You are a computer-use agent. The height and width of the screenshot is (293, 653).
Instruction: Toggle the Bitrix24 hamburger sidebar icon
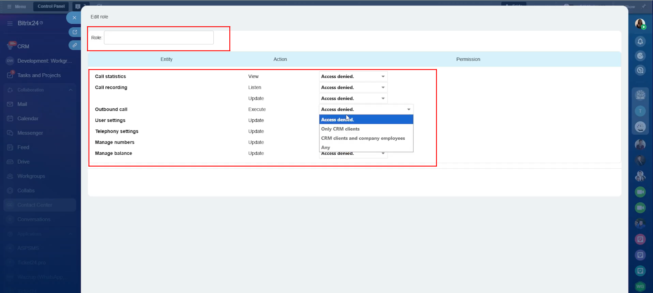pyautogui.click(x=10, y=23)
